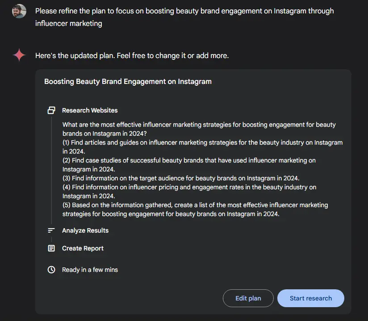Click the user profile avatar
This screenshot has height=321, width=368.
[x=19, y=11]
